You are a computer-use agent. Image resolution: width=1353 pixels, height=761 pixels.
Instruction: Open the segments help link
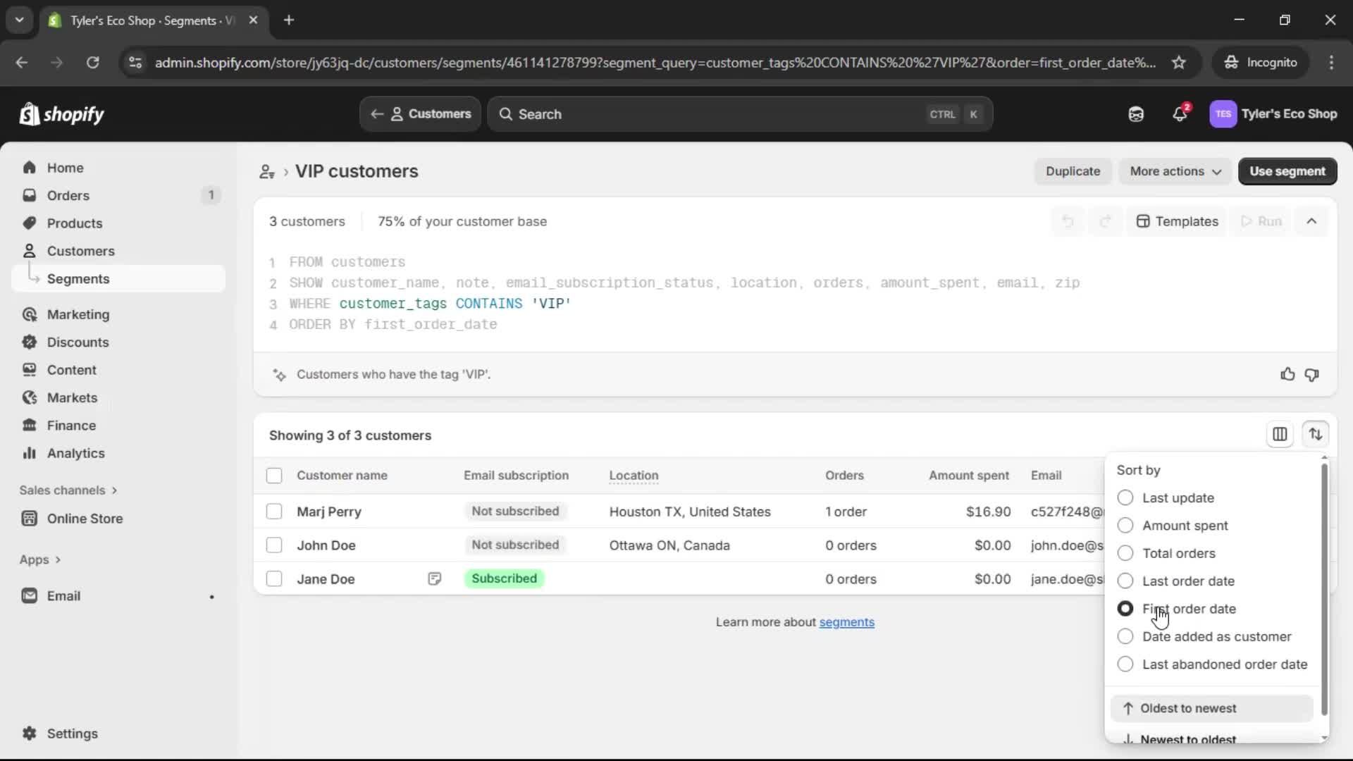(x=846, y=622)
